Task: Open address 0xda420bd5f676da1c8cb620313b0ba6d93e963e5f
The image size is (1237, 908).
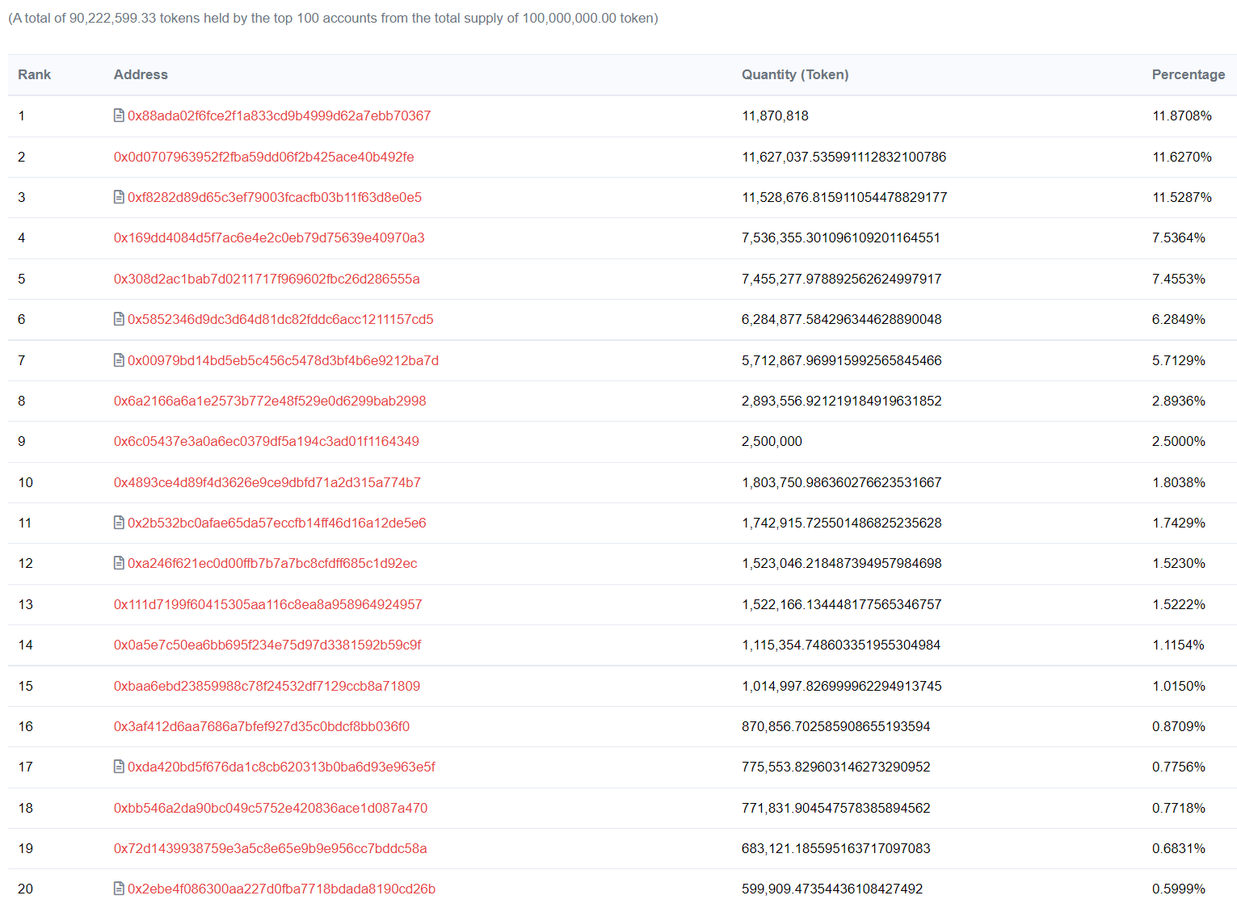Action: point(281,767)
